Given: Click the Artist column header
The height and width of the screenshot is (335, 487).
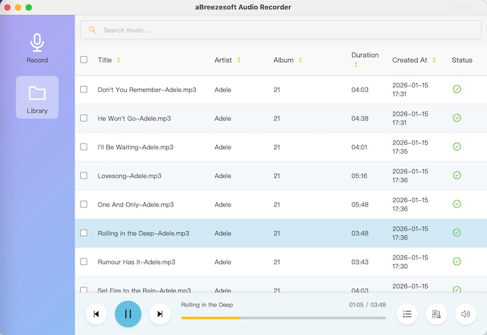Looking at the screenshot, I should pos(223,60).
